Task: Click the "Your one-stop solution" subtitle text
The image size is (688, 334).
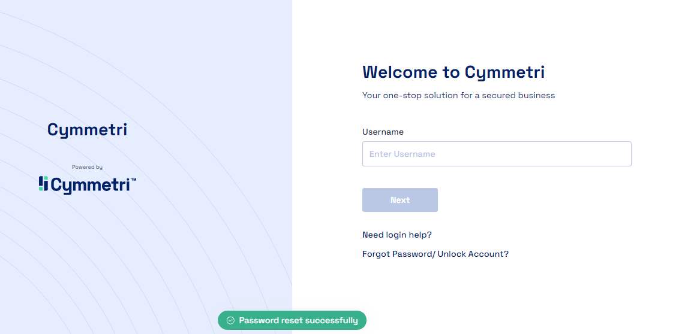Action: pyautogui.click(x=458, y=95)
